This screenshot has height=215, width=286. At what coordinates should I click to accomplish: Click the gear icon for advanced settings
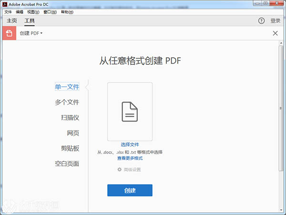tap(119, 169)
